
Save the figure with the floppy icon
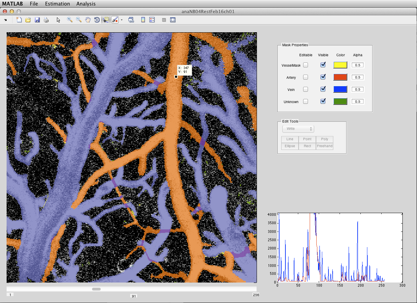click(37, 20)
